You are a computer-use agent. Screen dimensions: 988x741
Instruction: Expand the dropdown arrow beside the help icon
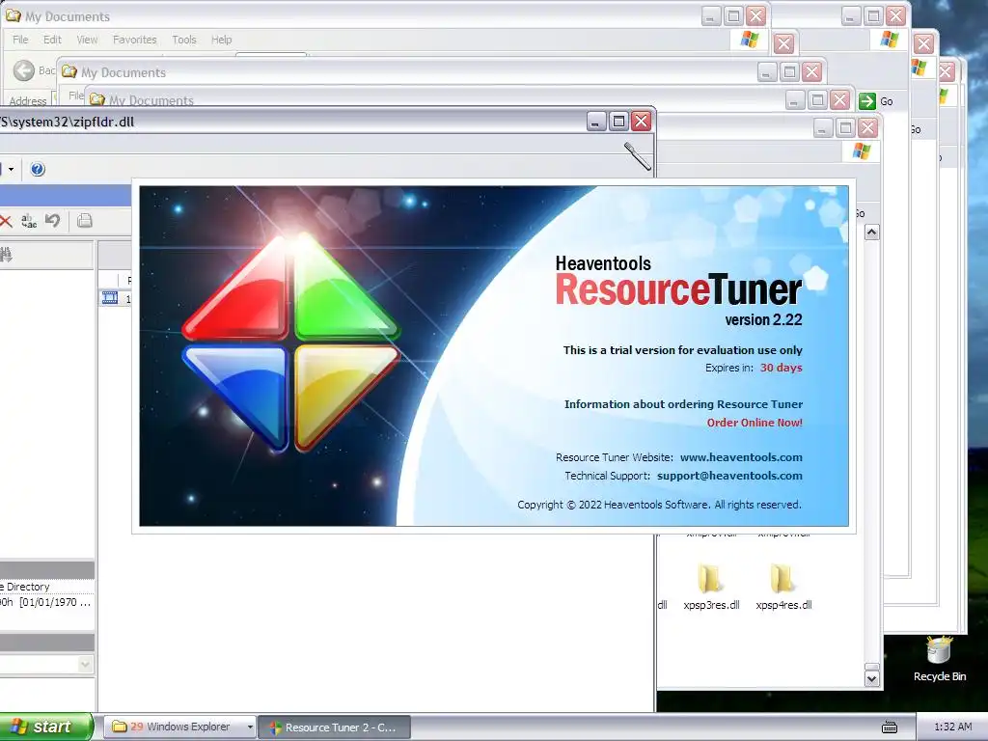[x=10, y=169]
